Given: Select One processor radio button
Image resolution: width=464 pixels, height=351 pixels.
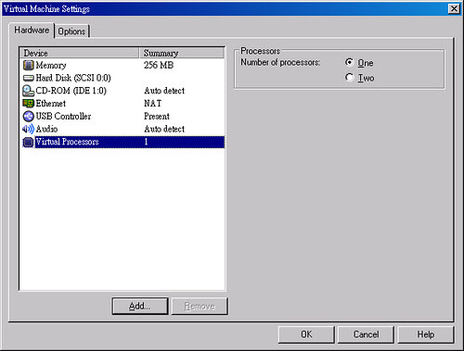Looking at the screenshot, I should point(349,62).
